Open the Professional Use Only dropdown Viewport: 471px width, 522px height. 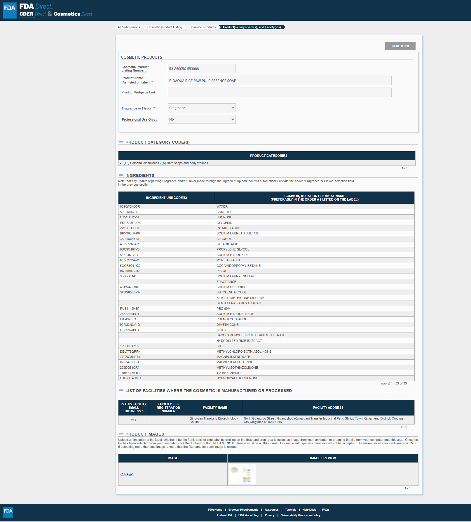[x=202, y=119]
